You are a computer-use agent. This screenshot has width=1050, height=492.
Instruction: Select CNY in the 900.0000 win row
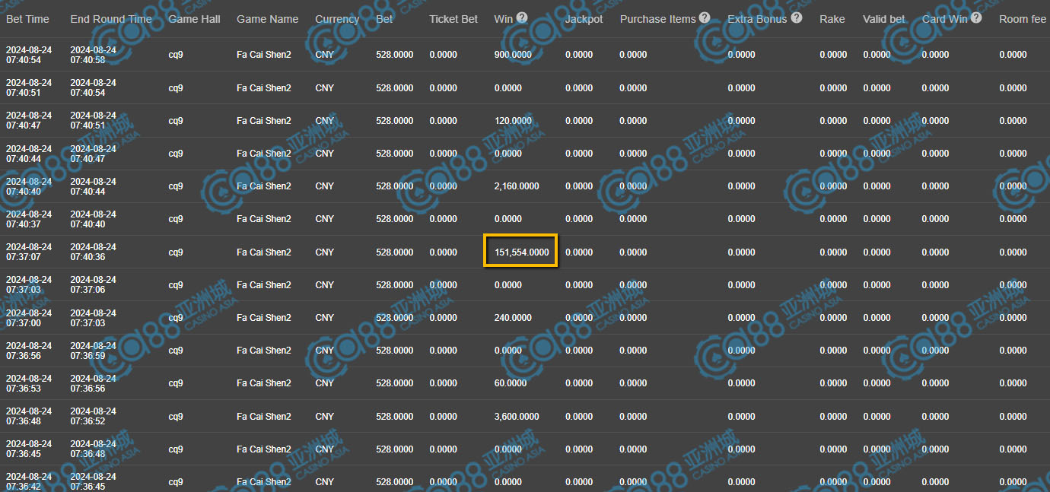click(x=324, y=55)
